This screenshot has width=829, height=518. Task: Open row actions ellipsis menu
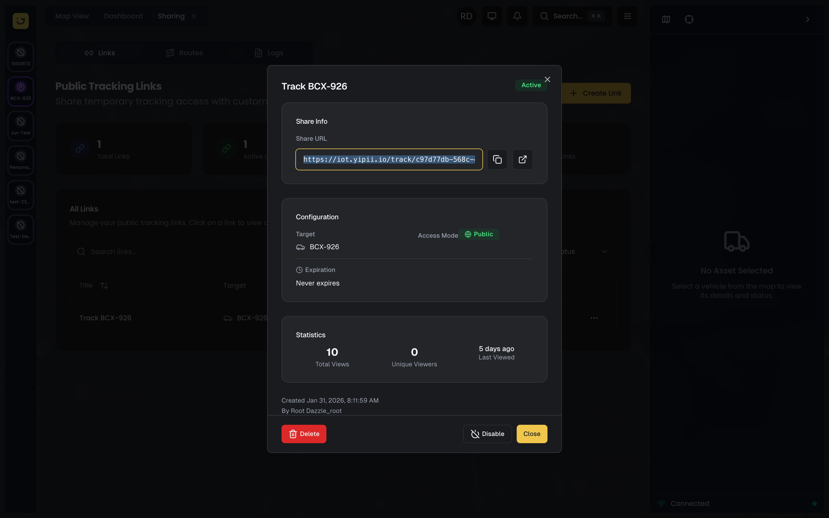(x=594, y=318)
